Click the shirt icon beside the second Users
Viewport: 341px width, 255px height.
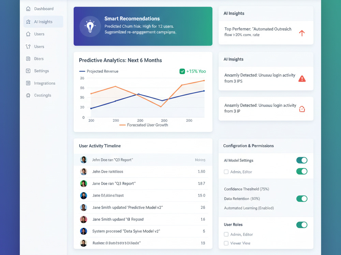point(28,47)
